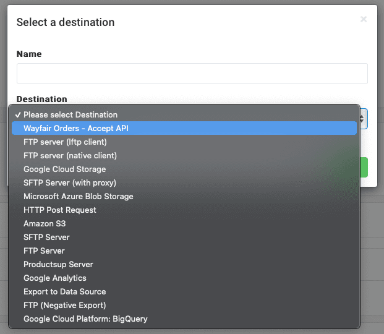Image resolution: width=384 pixels, height=334 pixels.
Task: Close the Select a destination dialog
Action: tap(363, 19)
